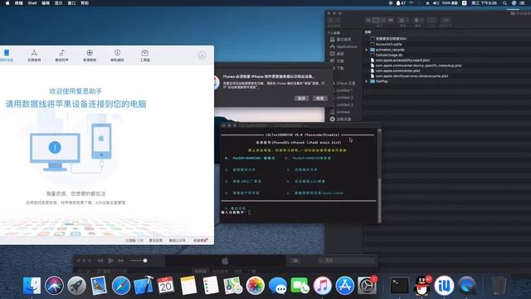The width and height of the screenshot is (531, 299).
Task: Switch Finder to gallery view
Action: pos(391,20)
